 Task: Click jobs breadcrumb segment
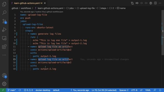coord(70,8)
